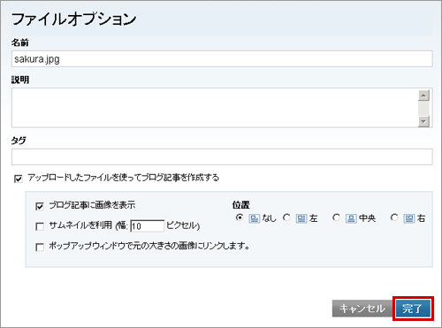Select the 中央 alignment radio button
442x328 pixels.
click(x=336, y=217)
